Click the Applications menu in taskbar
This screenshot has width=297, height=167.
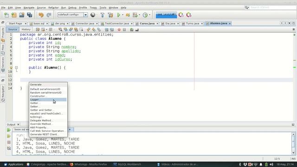[x=13, y=164]
